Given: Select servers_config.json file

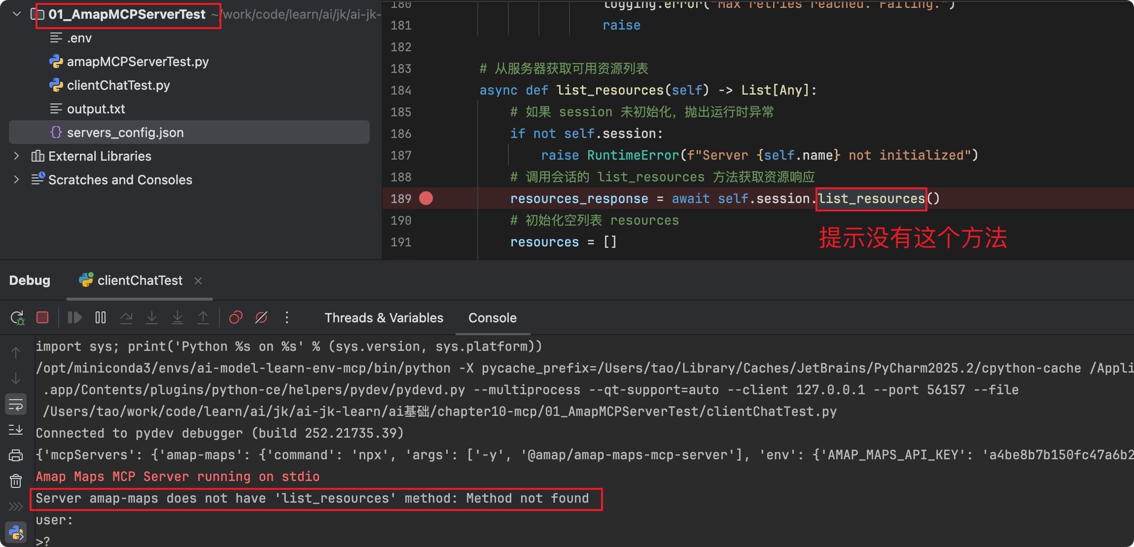Looking at the screenshot, I should click(x=189, y=132).
